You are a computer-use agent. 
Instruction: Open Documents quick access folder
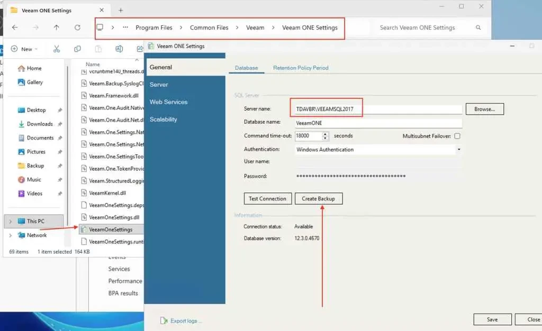pos(40,137)
